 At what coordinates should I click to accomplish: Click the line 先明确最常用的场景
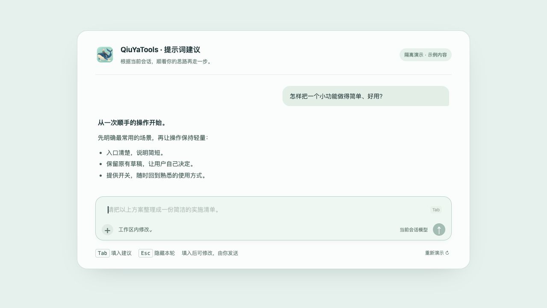(x=153, y=138)
